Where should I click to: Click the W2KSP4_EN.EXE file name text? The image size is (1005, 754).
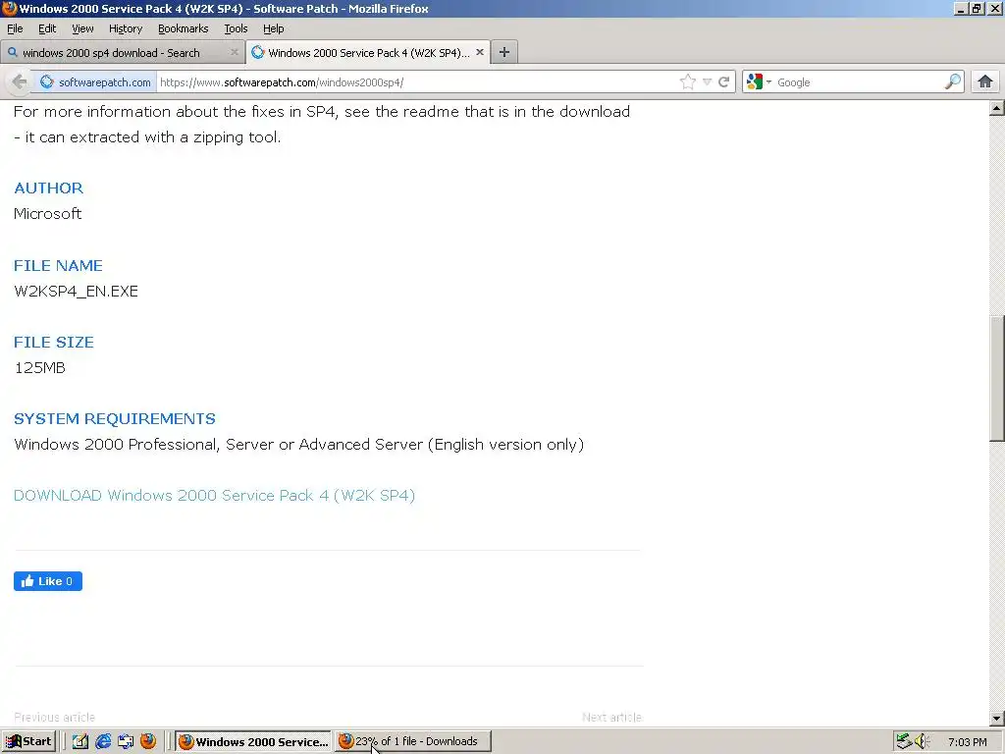(x=77, y=291)
